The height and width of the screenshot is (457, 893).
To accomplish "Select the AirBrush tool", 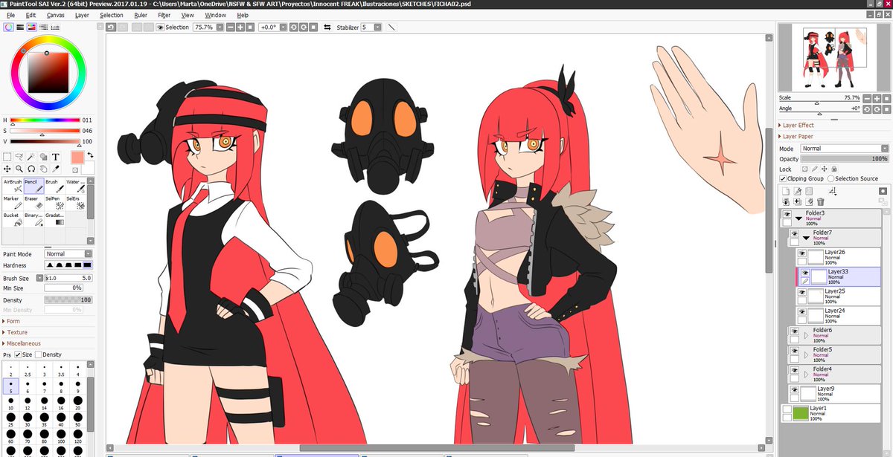I will coord(13,186).
